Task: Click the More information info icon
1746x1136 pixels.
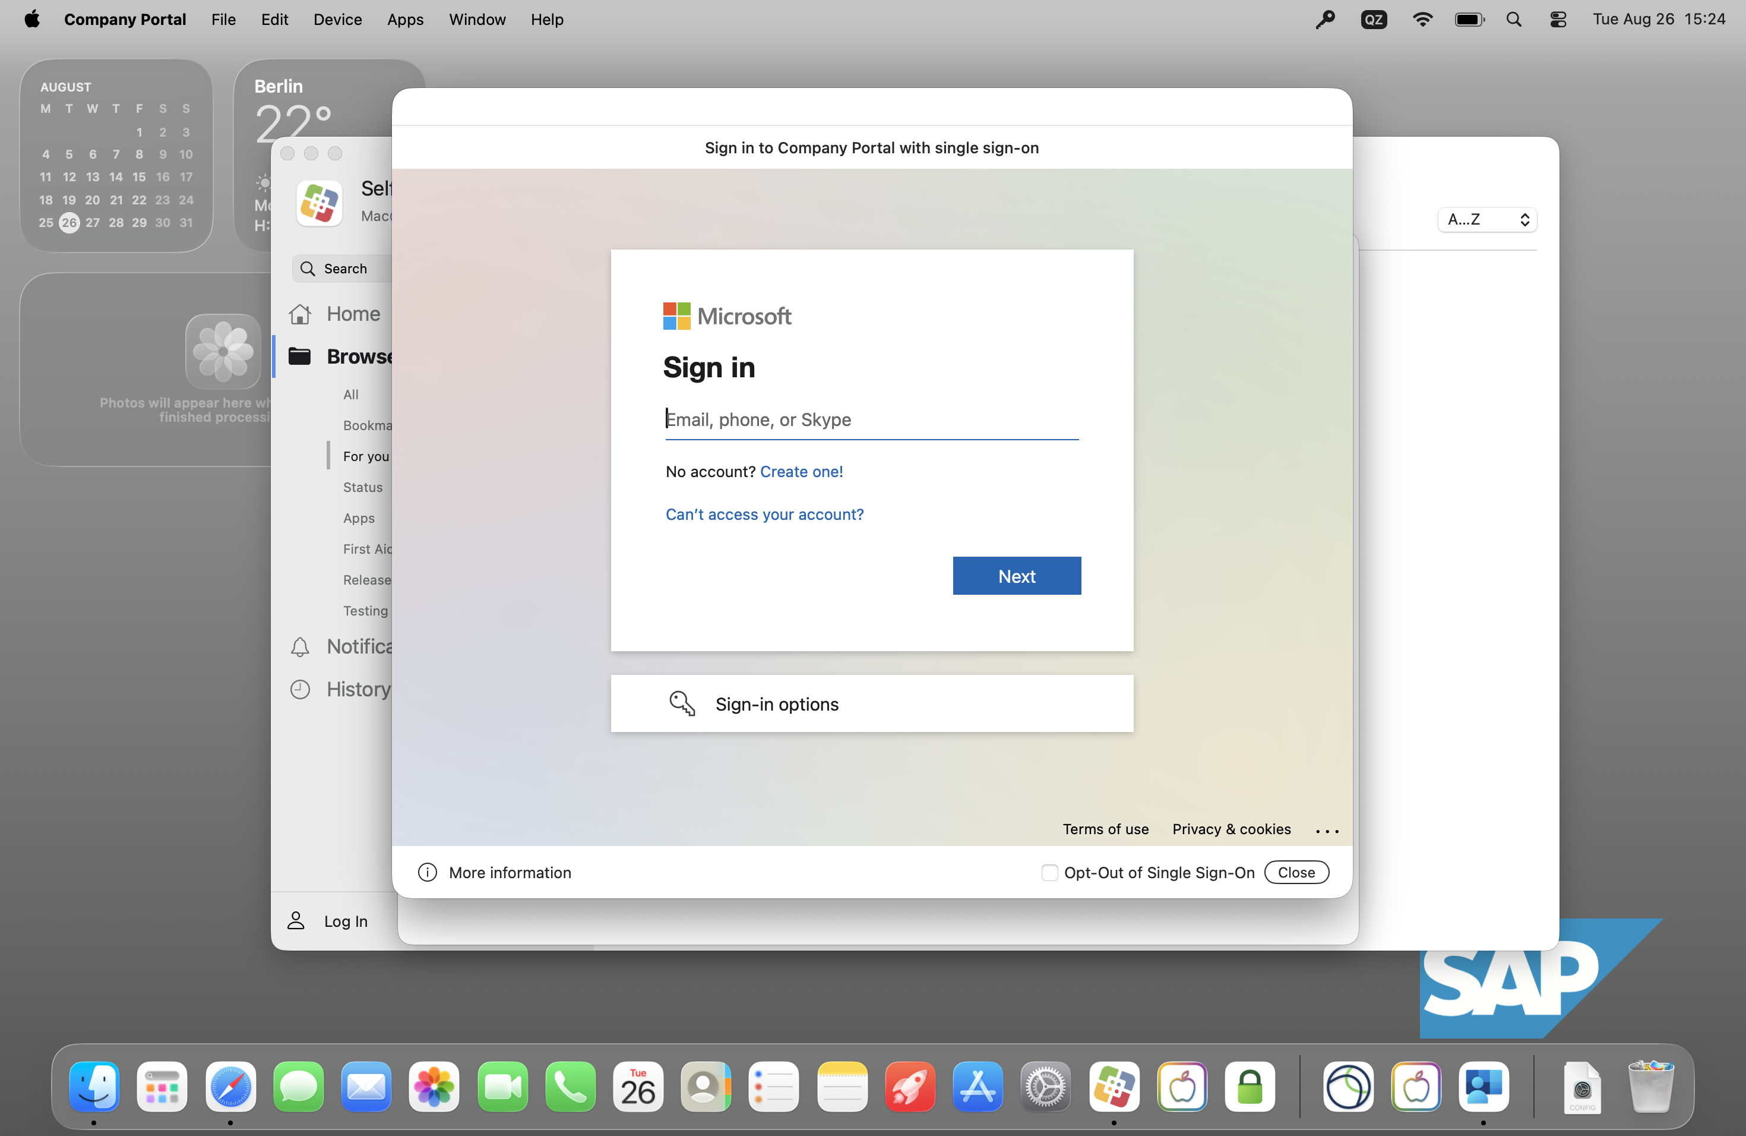Action: [427, 872]
